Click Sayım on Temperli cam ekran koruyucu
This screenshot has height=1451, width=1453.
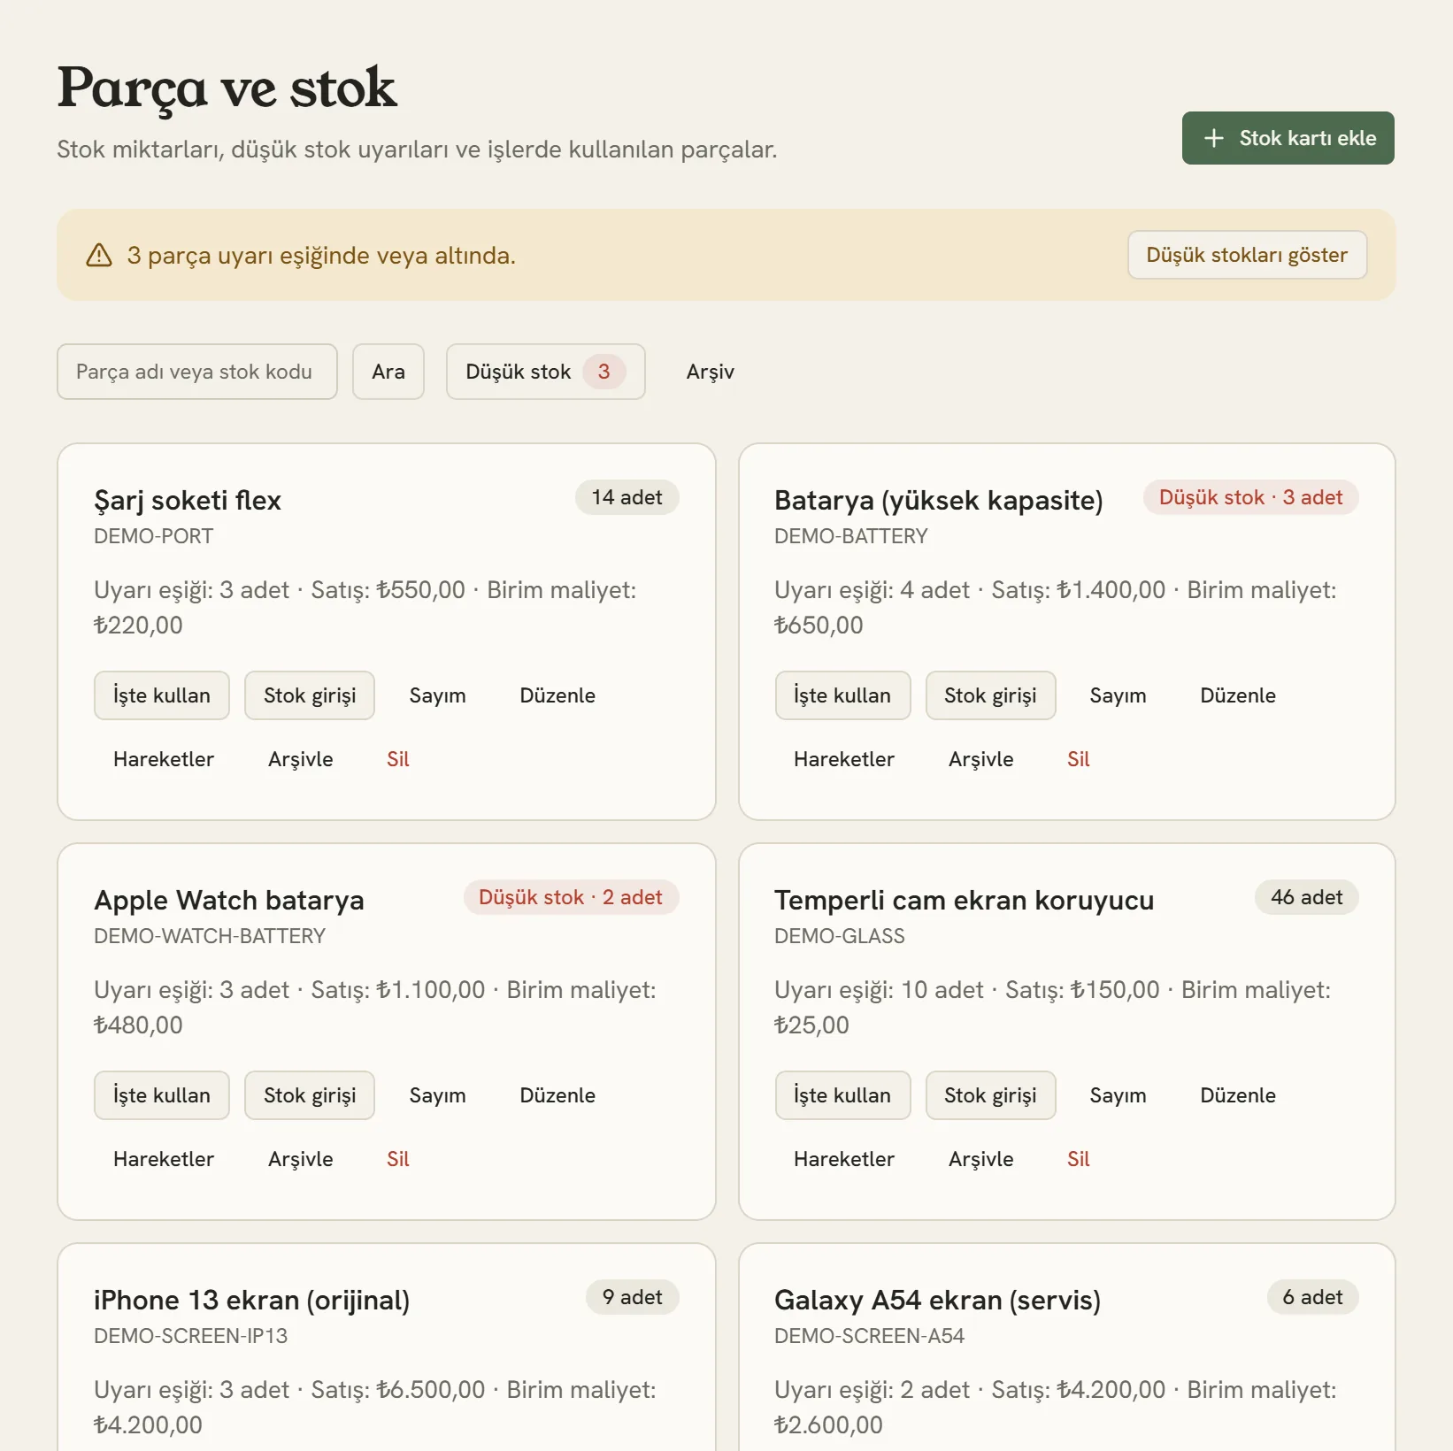(x=1118, y=1095)
